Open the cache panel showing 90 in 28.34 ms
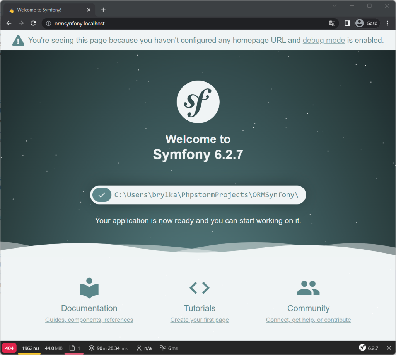This screenshot has width=396, height=355. click(x=108, y=348)
